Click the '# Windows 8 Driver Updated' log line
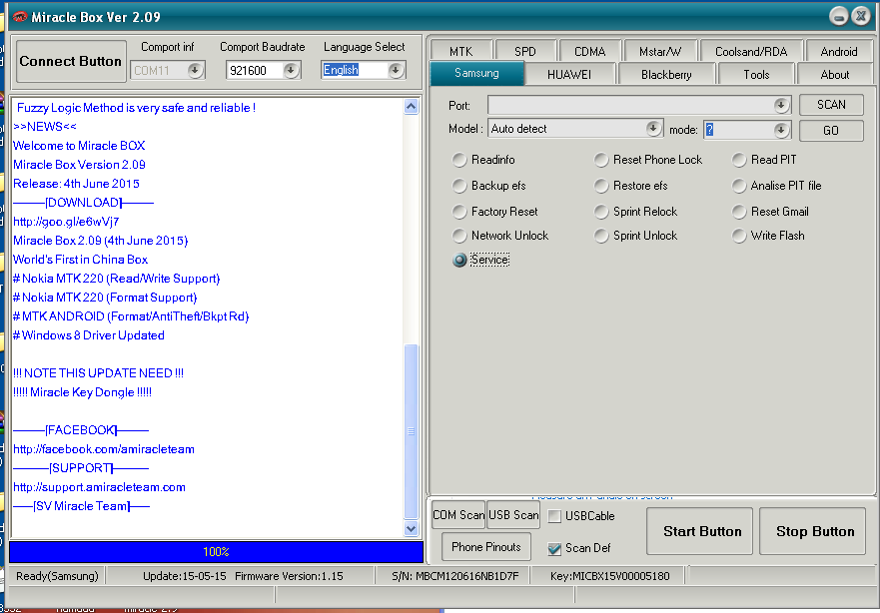 coord(89,335)
